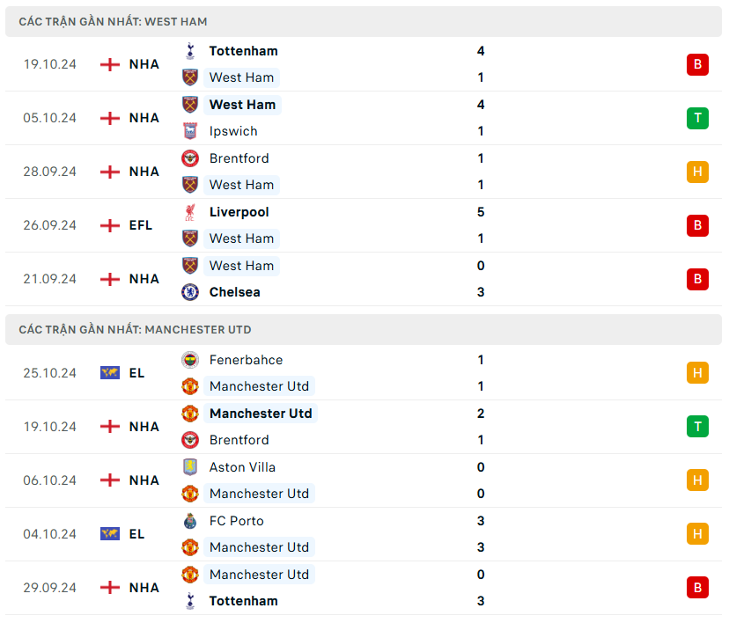This screenshot has height=623, width=729.
Task: Click the Chelsea club crest icon
Action: click(190, 292)
